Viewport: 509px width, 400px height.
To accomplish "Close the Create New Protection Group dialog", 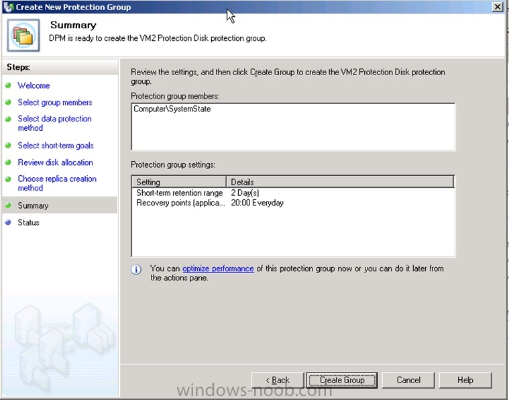I will tap(498, 7).
